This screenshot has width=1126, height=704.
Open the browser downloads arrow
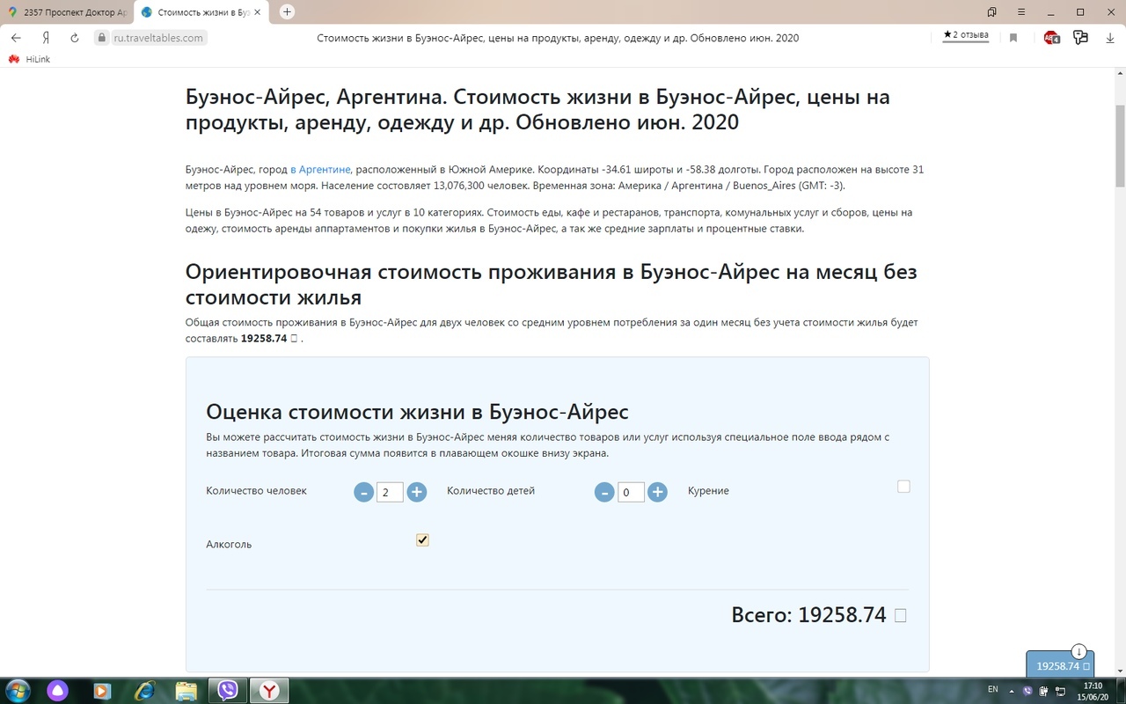(1110, 38)
